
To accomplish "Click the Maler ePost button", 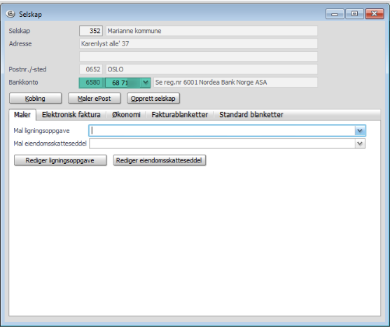I will click(95, 99).
